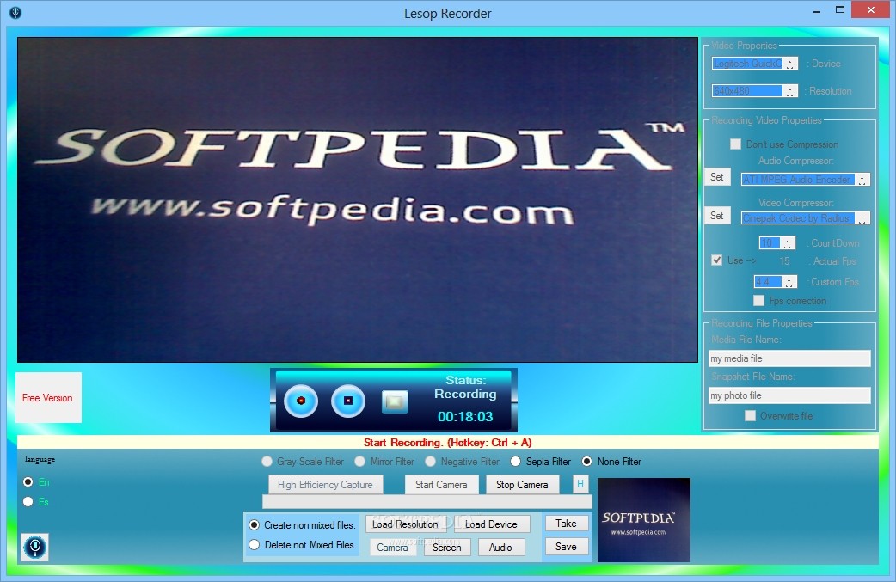The height and width of the screenshot is (582, 896).
Task: Maximize the Lesop Recorder window
Action: pyautogui.click(x=840, y=9)
